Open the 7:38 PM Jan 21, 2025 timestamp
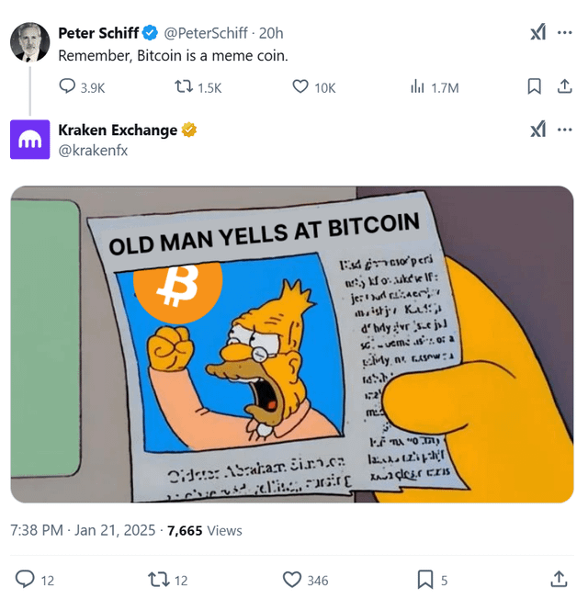 pos(83,530)
